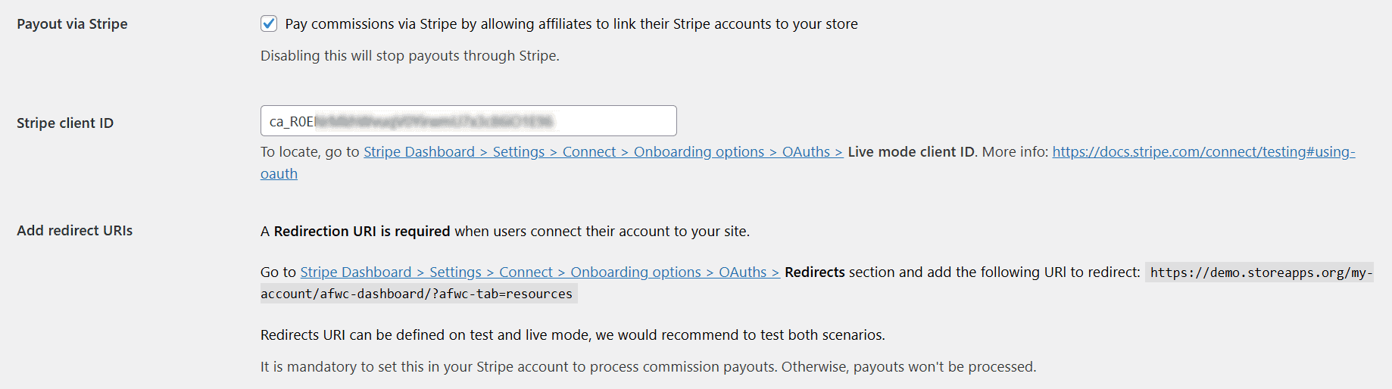Image resolution: width=1392 pixels, height=389 pixels.
Task: Click the blurred portion of the client ID
Action: pyautogui.click(x=434, y=121)
